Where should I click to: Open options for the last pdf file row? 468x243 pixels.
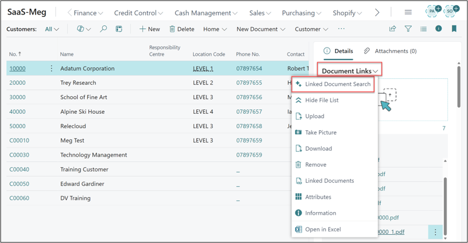click(x=435, y=232)
